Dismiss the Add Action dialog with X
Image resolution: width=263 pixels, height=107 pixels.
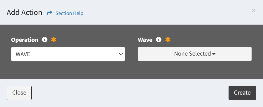(254, 11)
